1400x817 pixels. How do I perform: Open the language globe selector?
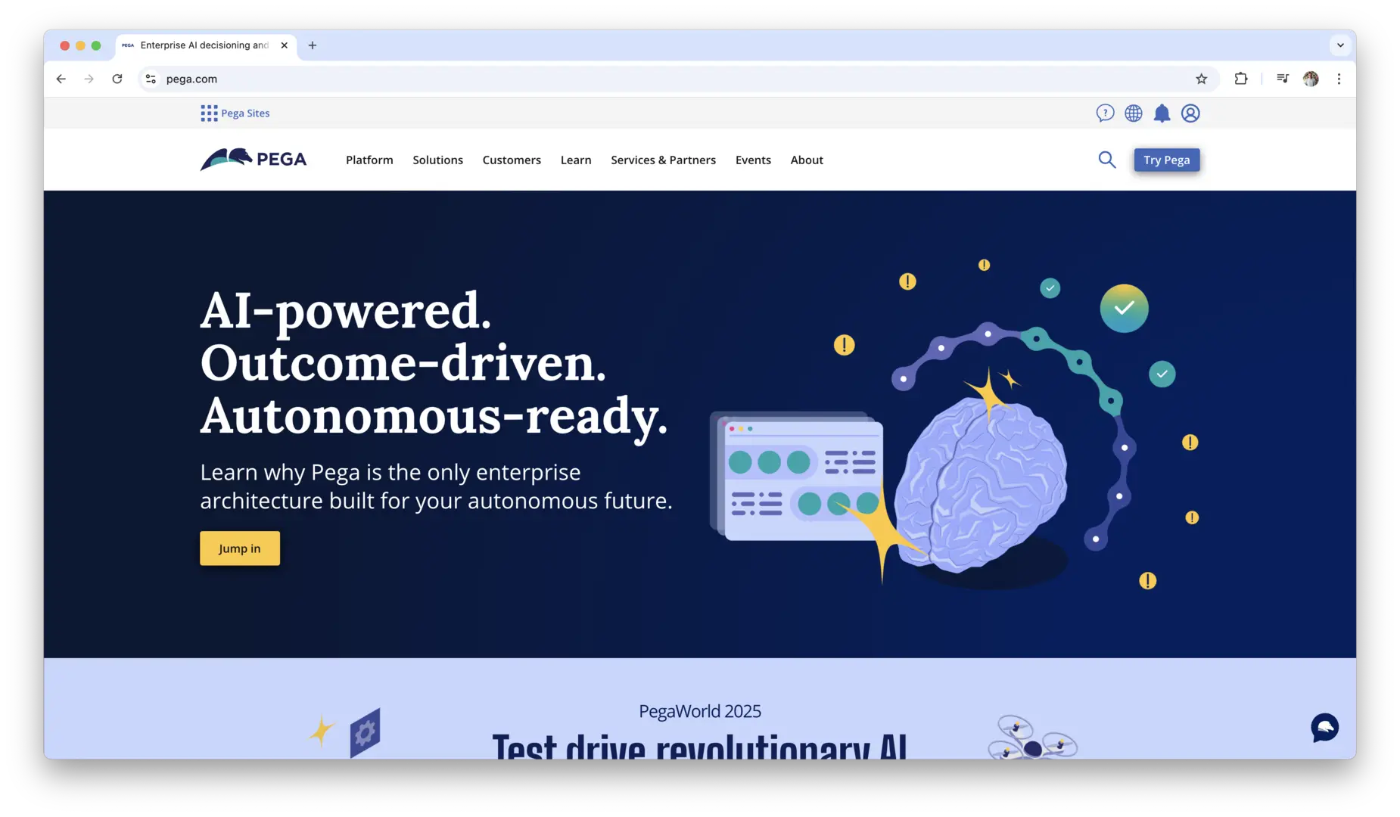coord(1134,113)
